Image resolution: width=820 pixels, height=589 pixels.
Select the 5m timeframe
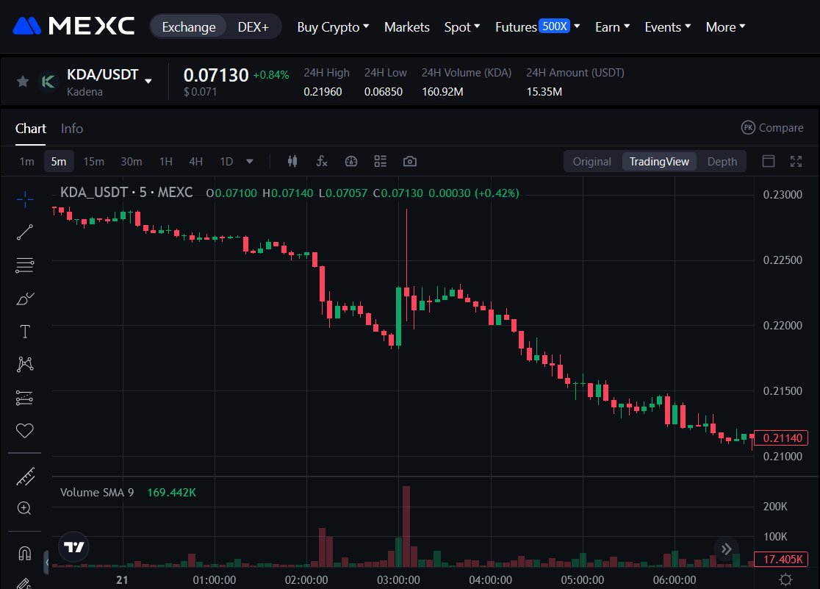[x=59, y=161]
